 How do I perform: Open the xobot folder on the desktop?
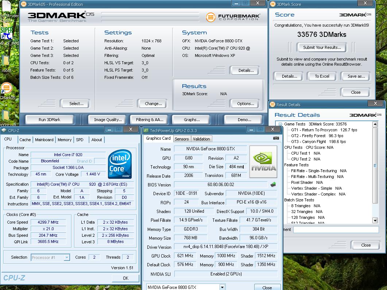pyautogui.click(x=5, y=61)
